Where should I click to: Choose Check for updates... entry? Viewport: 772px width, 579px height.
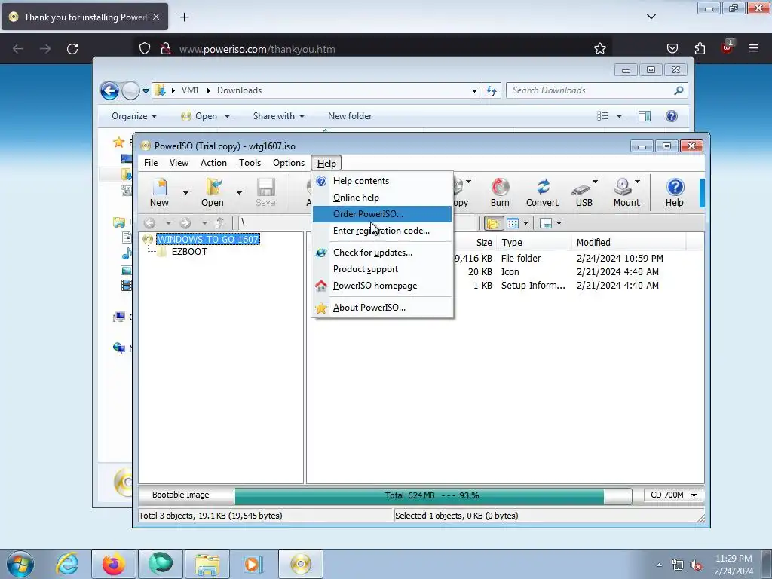click(x=382, y=253)
